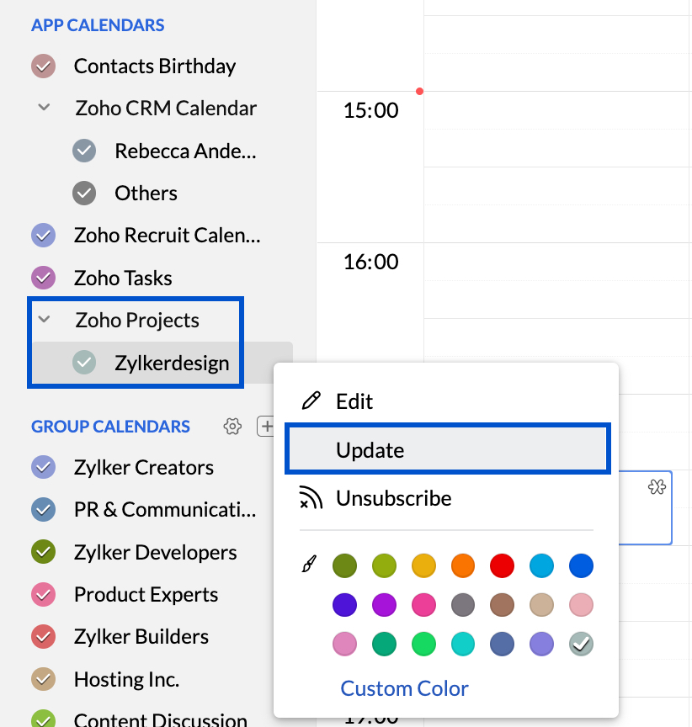Pick the red color swatch
Screen dimensions: 692x727
[502, 565]
